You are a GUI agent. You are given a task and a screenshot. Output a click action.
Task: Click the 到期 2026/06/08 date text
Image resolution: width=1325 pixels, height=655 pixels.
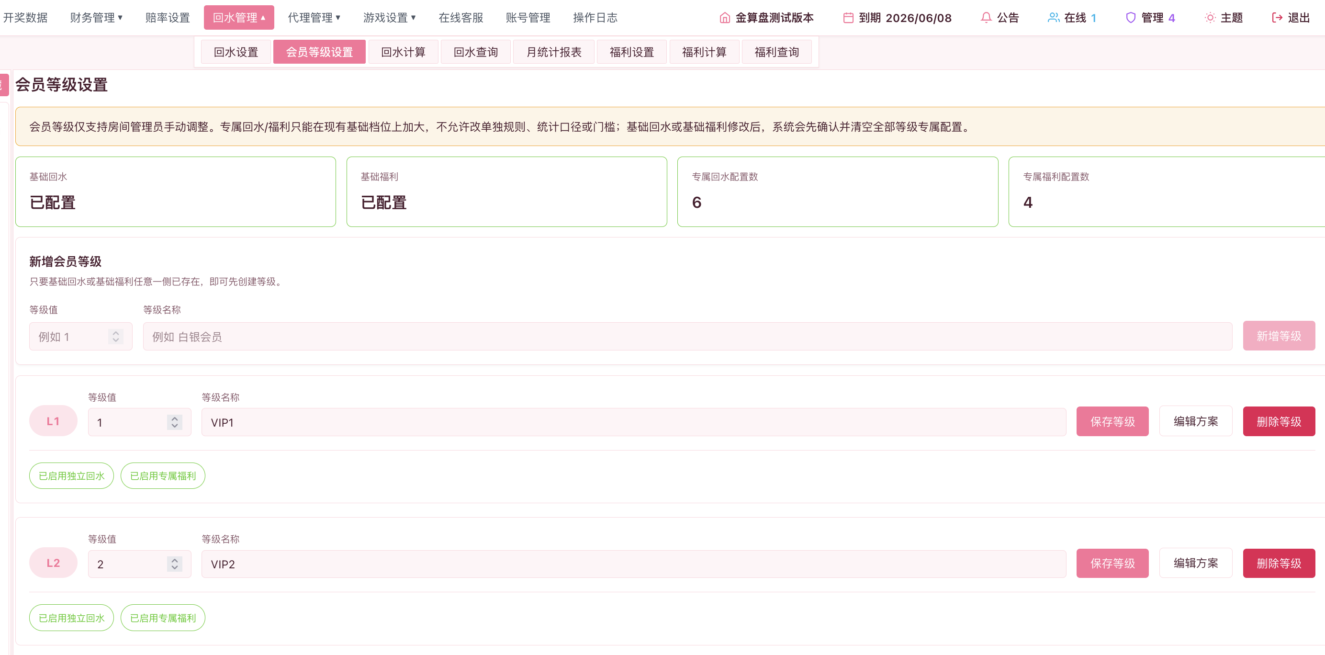(x=905, y=18)
